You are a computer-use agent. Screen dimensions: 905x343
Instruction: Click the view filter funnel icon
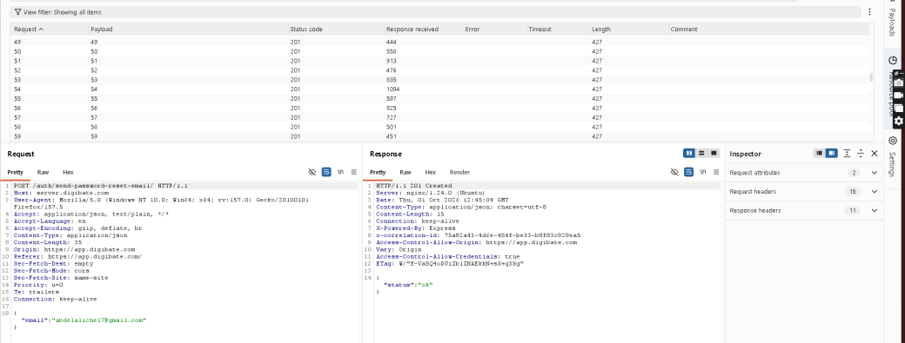18,12
